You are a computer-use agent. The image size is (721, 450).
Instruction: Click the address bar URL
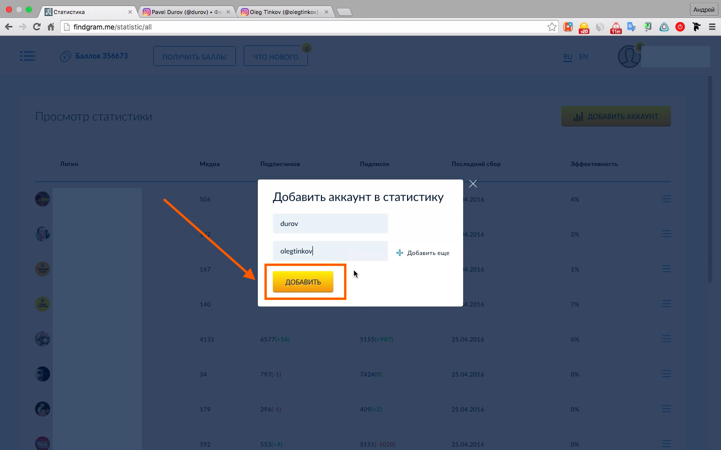113,27
